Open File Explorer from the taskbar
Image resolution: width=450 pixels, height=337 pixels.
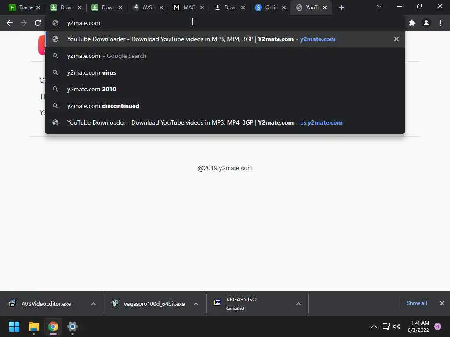[33, 326]
